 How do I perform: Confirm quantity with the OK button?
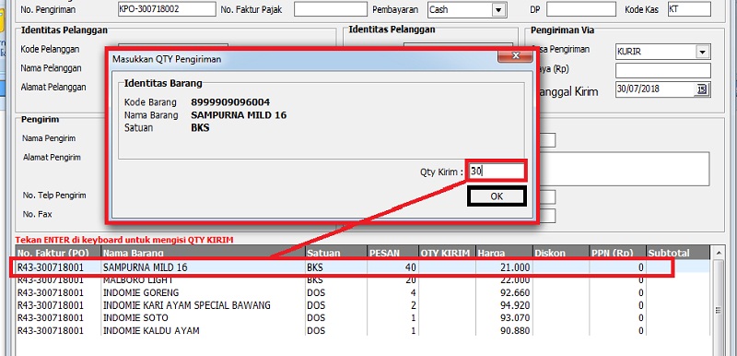pos(497,196)
